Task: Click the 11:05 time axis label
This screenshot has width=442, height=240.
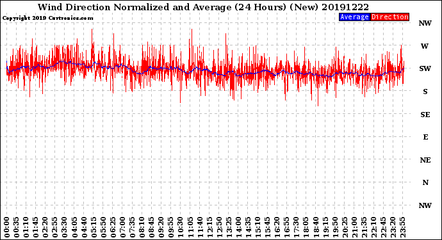Action: 190,227
